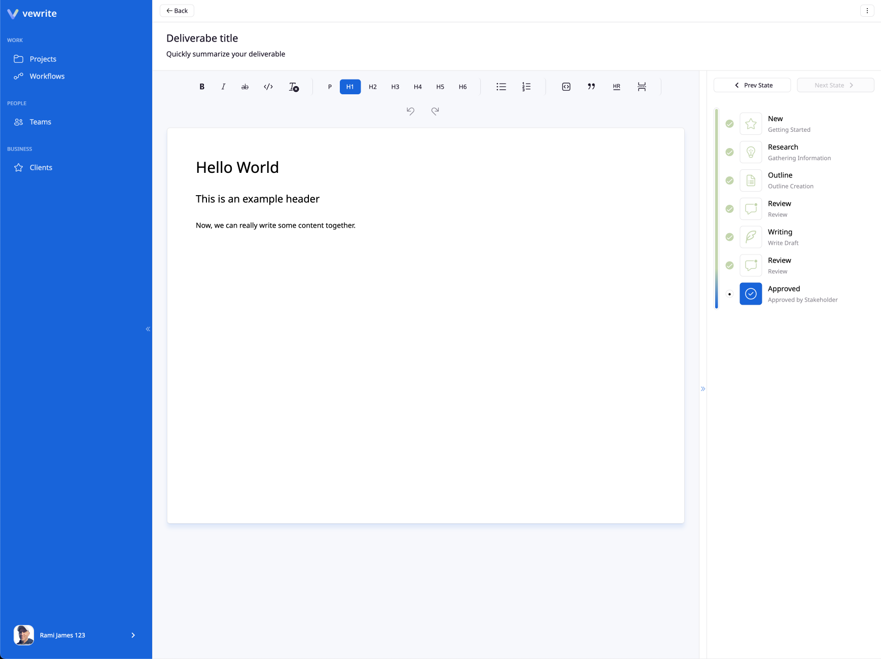Viewport: 881px width, 659px height.
Task: Toggle the H2 heading style
Action: point(373,87)
